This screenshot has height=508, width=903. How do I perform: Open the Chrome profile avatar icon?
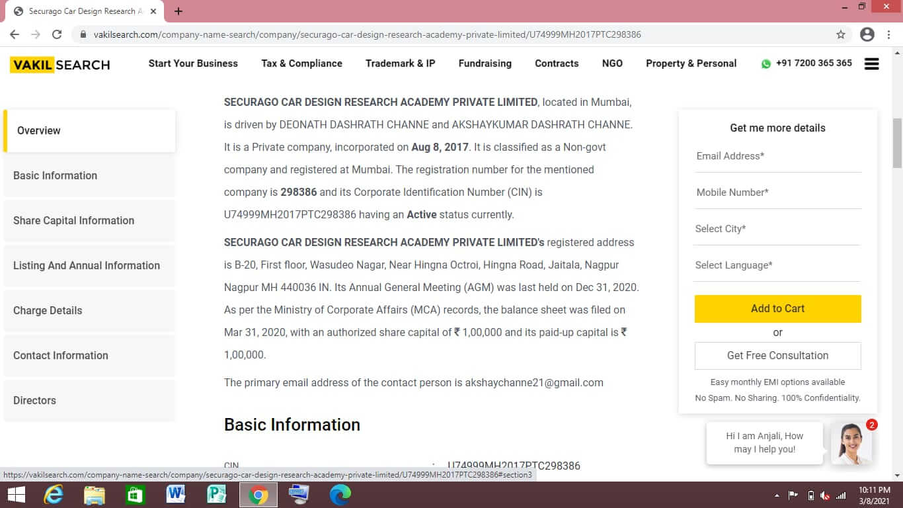(x=867, y=34)
